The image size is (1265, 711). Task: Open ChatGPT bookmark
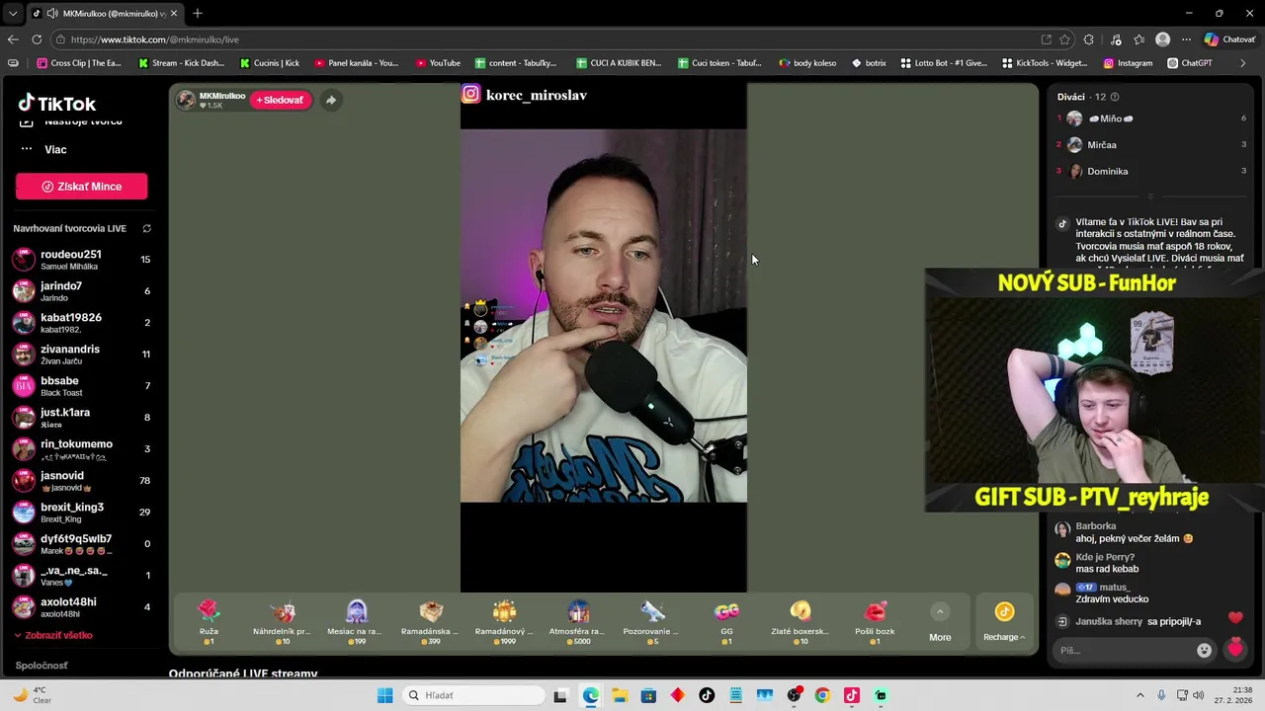tap(1189, 63)
